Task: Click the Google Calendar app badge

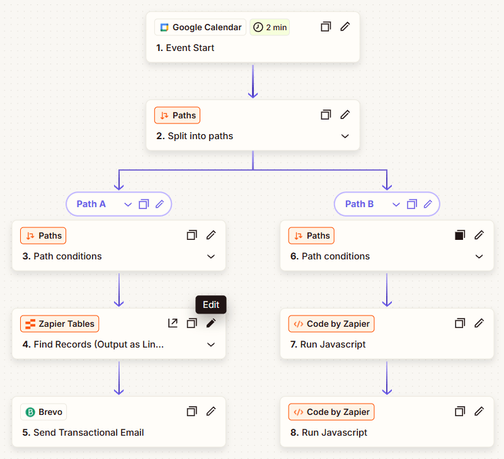Action: [200, 27]
